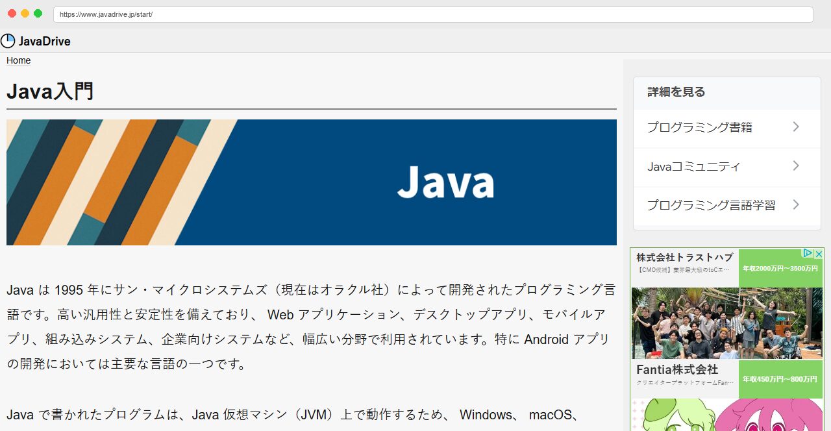Image resolution: width=831 pixels, height=431 pixels.
Task: Click the JavaDrive clock logo icon
Action: point(8,41)
